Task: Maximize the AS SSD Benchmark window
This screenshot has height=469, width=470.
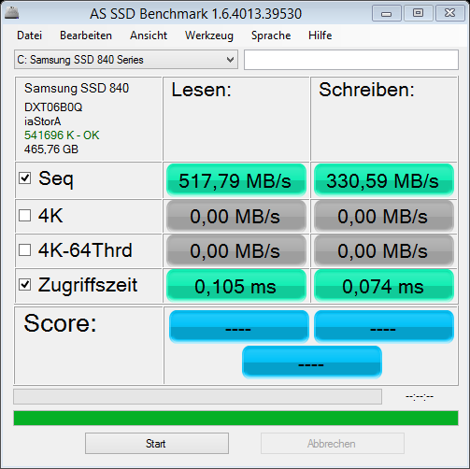Action: point(418,13)
